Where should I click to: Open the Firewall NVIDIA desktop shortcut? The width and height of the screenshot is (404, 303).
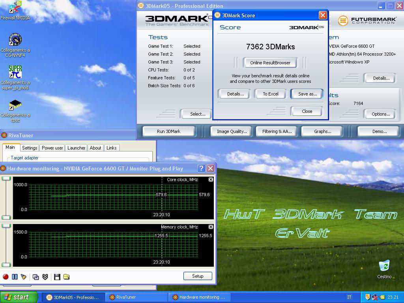(x=15, y=11)
